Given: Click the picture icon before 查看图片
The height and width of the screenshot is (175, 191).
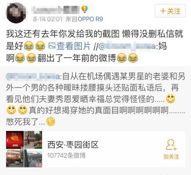Looking at the screenshot, I should tap(52, 46).
